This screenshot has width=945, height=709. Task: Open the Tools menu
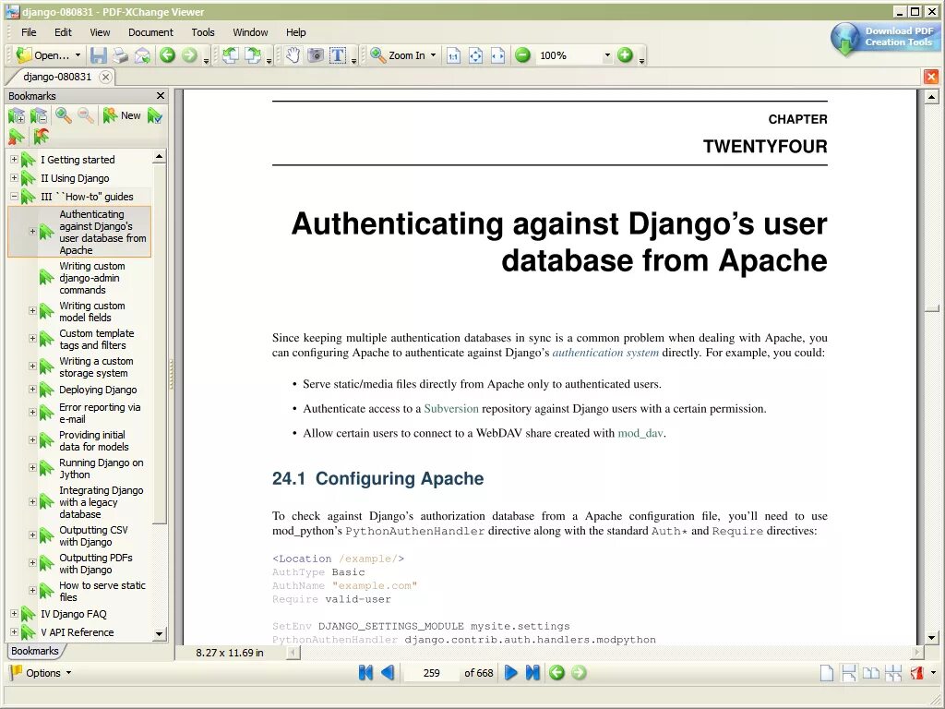pyautogui.click(x=203, y=32)
